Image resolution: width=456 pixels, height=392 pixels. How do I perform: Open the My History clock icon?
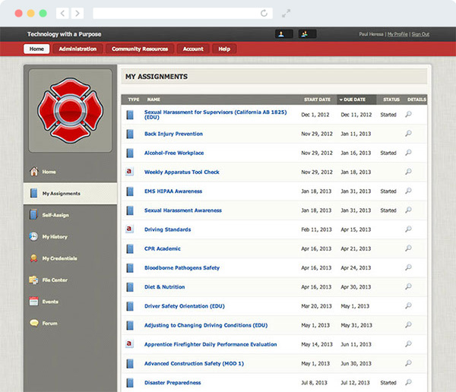coord(33,237)
